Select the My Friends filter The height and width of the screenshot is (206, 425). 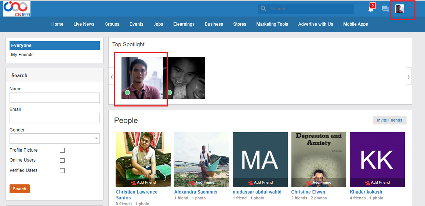pyautogui.click(x=22, y=55)
